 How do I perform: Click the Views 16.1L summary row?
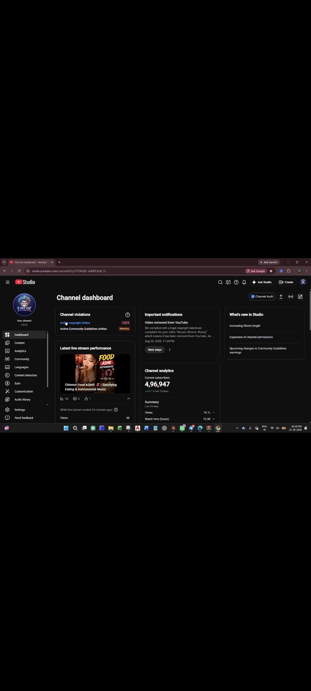click(x=180, y=413)
